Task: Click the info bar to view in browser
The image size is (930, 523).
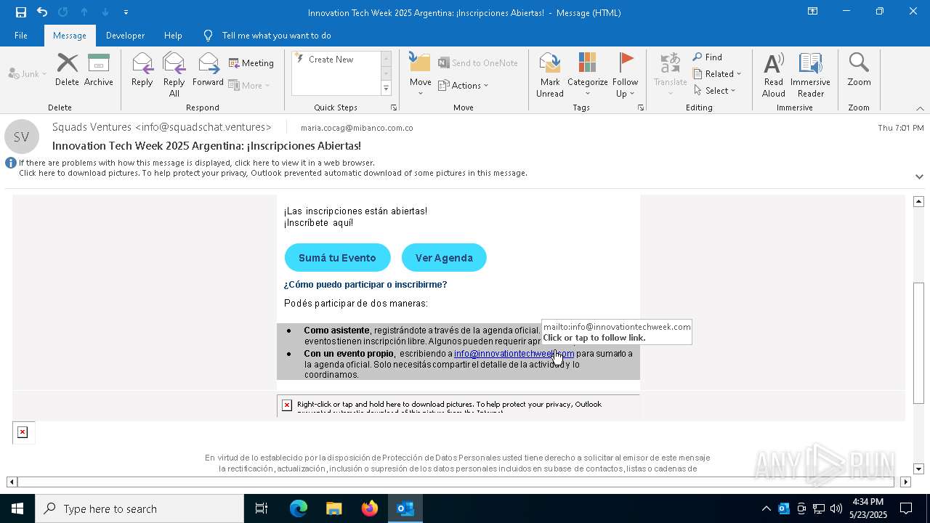Action: (x=197, y=163)
